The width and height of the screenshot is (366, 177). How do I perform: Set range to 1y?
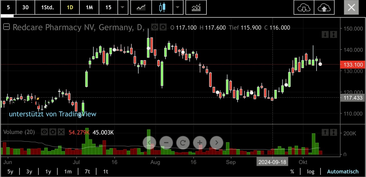click(x=48, y=172)
